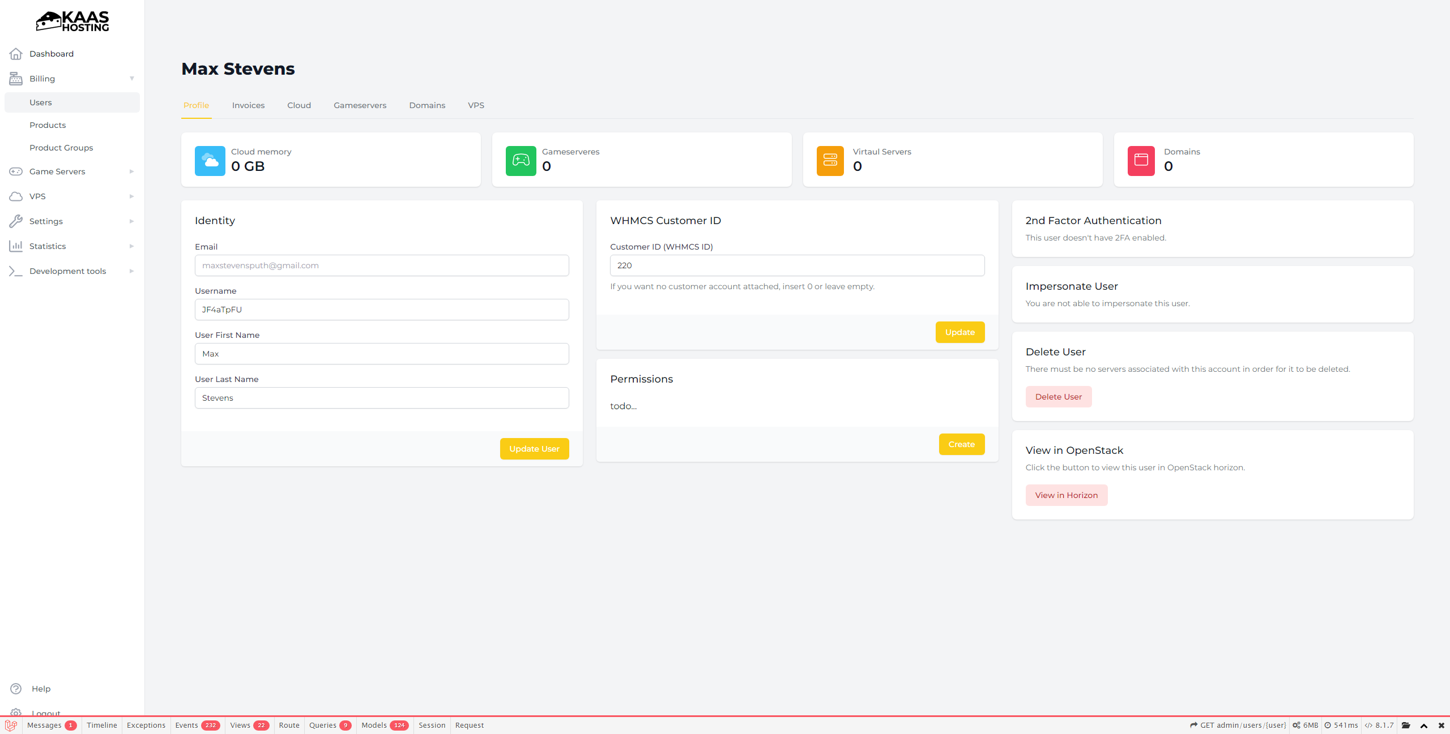1450x734 pixels.
Task: Click the Dashboard home icon
Action: pyautogui.click(x=16, y=54)
